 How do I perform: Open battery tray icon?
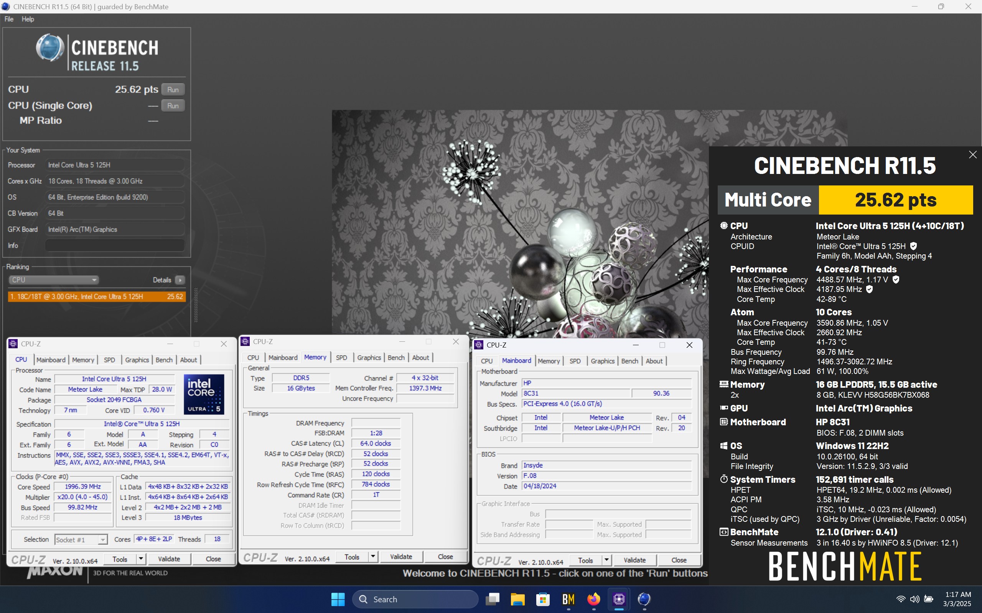point(928,599)
